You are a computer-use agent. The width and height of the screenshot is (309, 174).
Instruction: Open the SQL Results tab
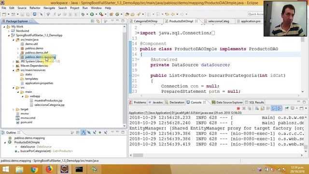(x=254, y=102)
